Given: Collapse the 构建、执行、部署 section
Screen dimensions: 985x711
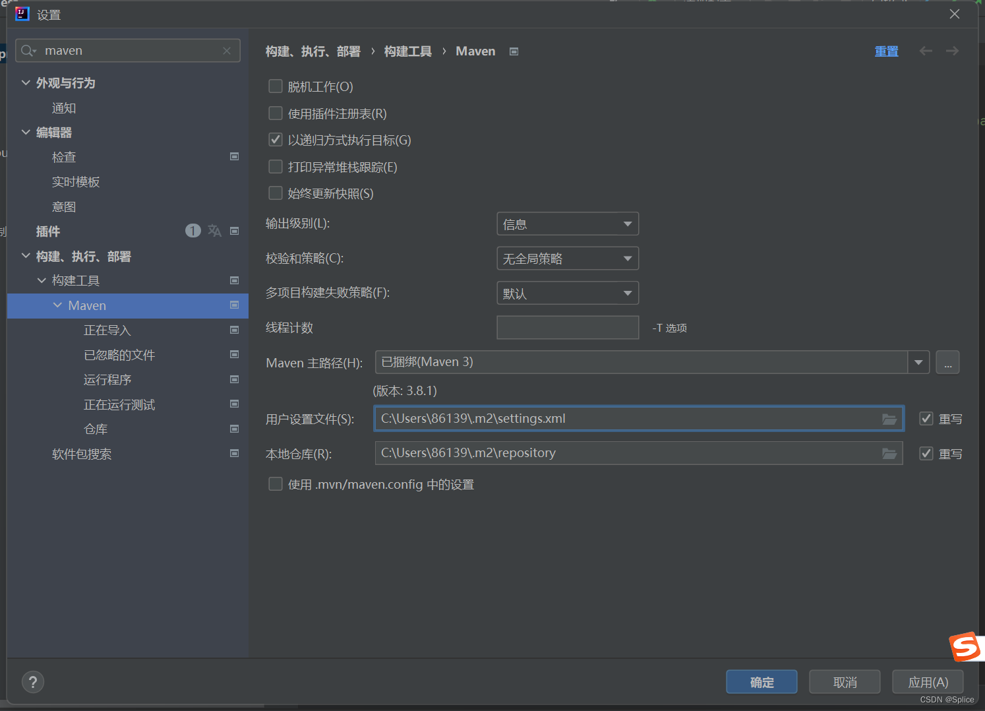Looking at the screenshot, I should [x=26, y=256].
